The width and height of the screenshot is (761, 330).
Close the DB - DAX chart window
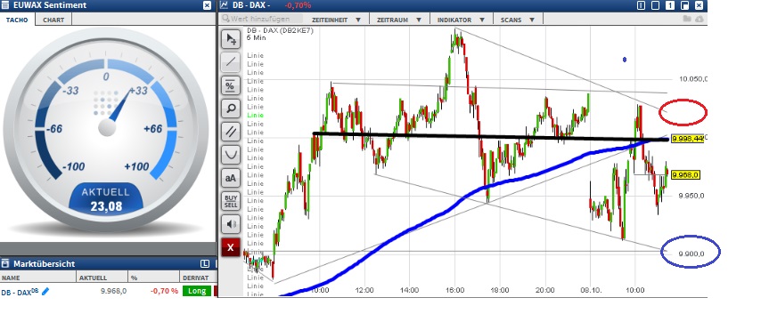pyautogui.click(x=700, y=5)
